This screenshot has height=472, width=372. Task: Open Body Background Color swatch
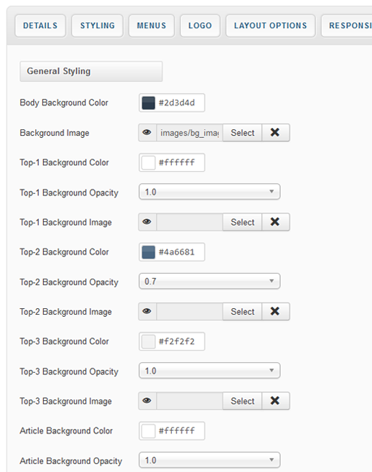(149, 103)
